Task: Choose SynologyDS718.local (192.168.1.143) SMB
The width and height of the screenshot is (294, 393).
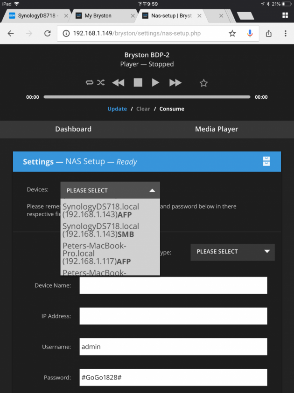Action: pyautogui.click(x=110, y=230)
